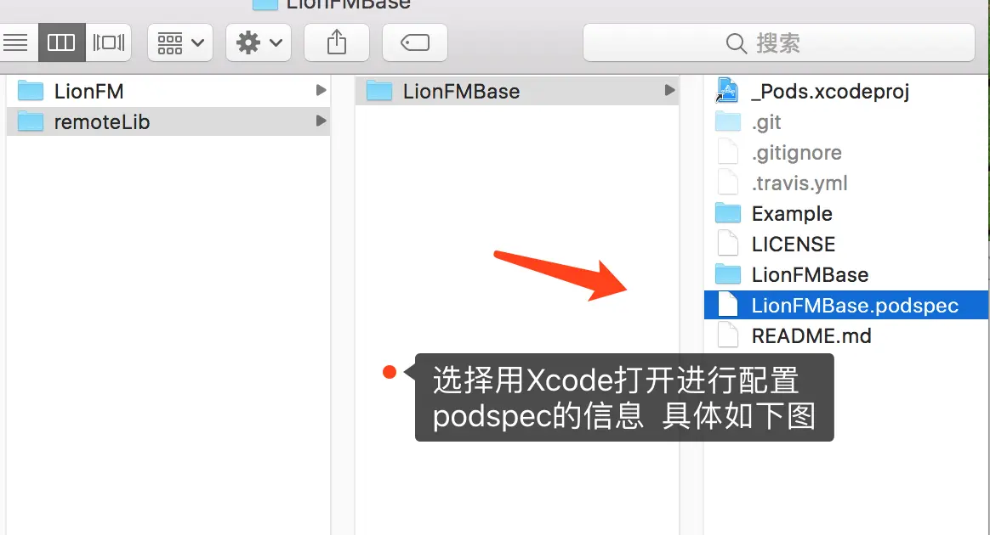Select the .travis.yml file
This screenshot has height=535, width=990.
846,183
